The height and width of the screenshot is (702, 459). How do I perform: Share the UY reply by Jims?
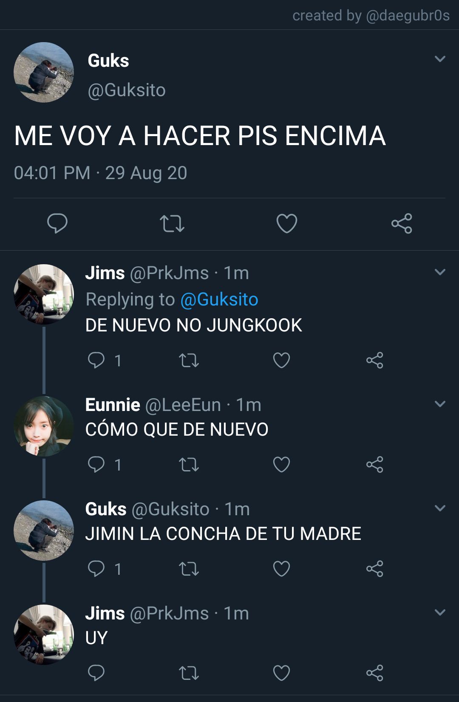click(374, 673)
